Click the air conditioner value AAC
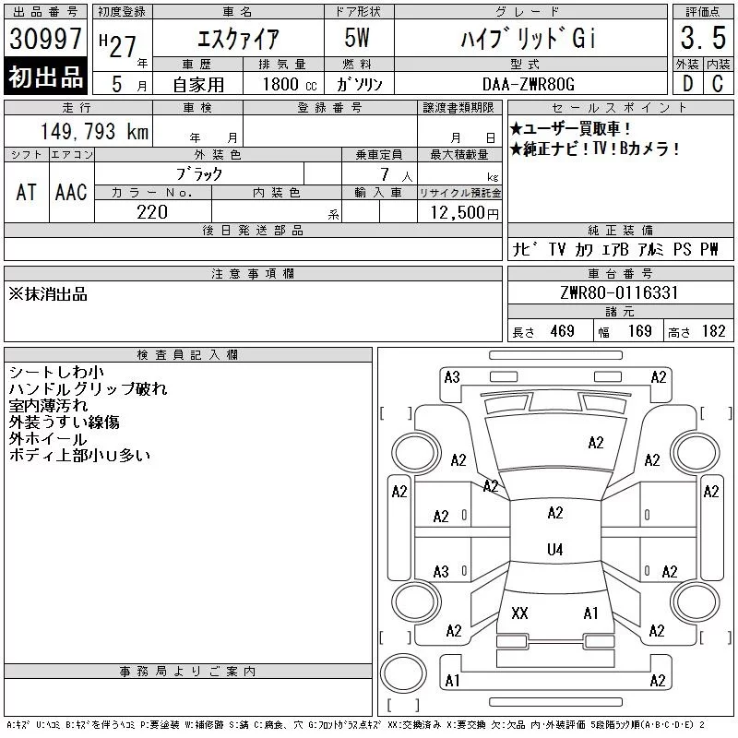 (71, 192)
